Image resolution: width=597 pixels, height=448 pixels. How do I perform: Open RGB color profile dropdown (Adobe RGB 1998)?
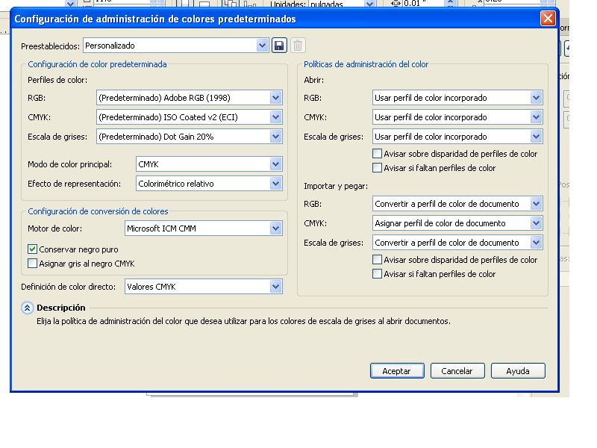(190, 98)
